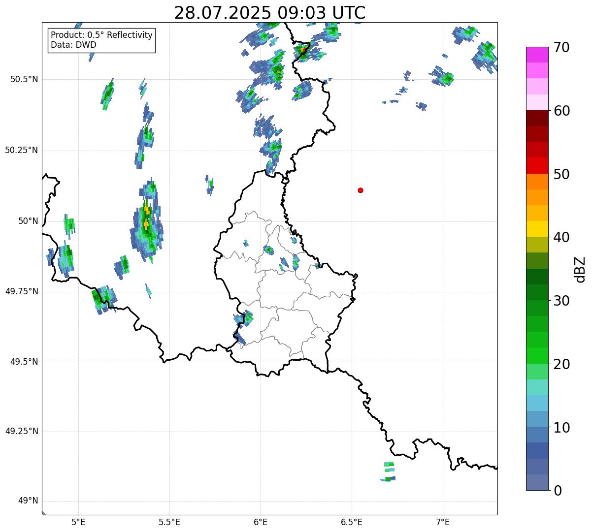Click the colorbar tick label 60

coord(561,111)
